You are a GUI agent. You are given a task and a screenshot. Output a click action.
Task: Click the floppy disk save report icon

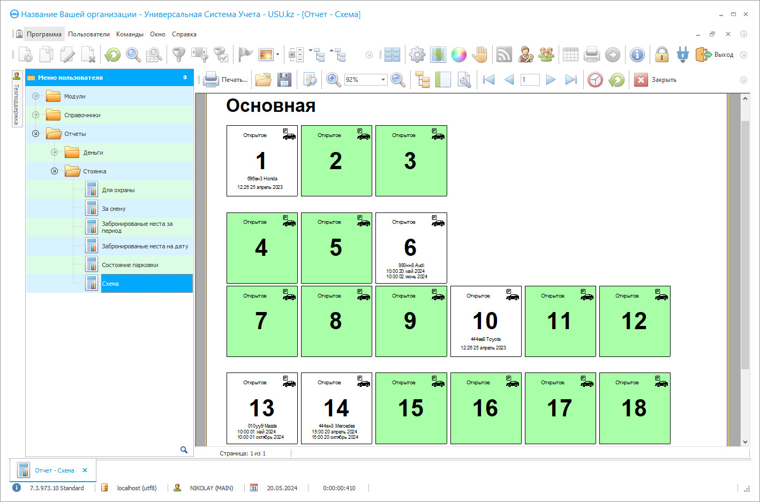click(x=284, y=80)
